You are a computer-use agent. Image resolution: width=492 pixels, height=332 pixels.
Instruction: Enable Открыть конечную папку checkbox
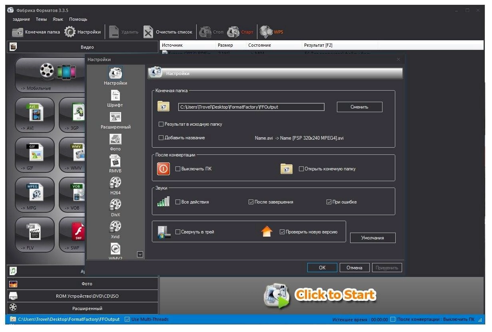click(x=301, y=169)
